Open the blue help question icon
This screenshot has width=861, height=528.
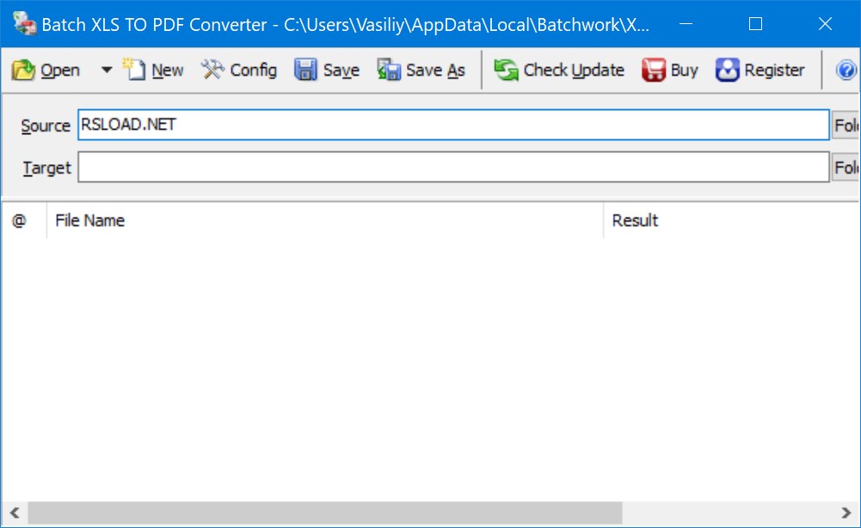(x=846, y=71)
